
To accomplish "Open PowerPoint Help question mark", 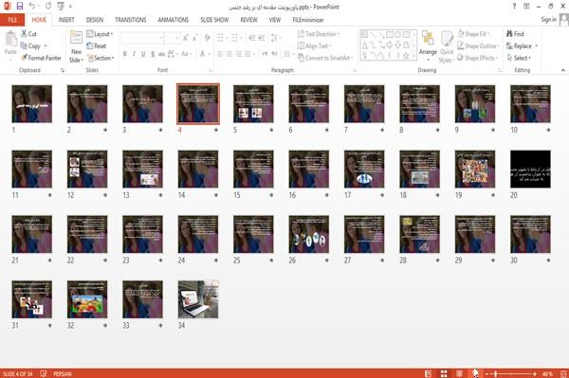I will 514,7.
